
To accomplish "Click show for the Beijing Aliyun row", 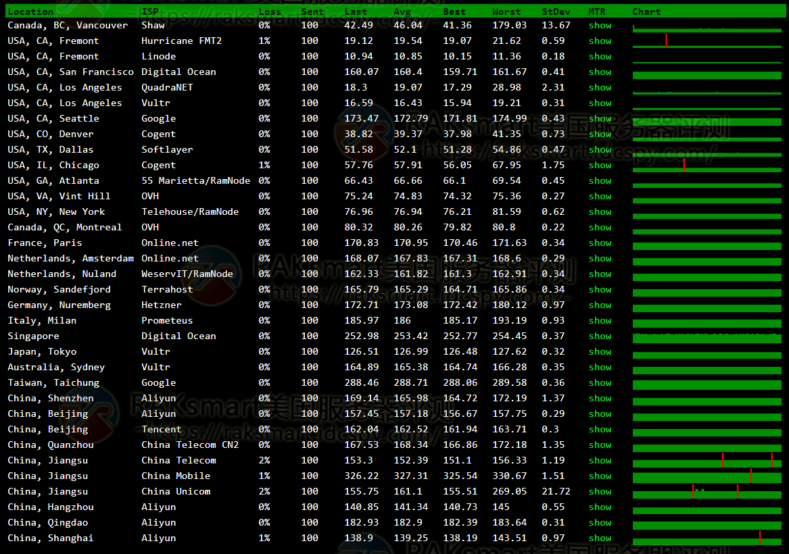I will click(600, 414).
